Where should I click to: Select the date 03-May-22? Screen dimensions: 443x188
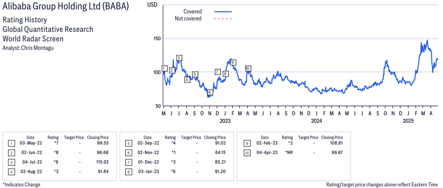pyautogui.click(x=31, y=144)
